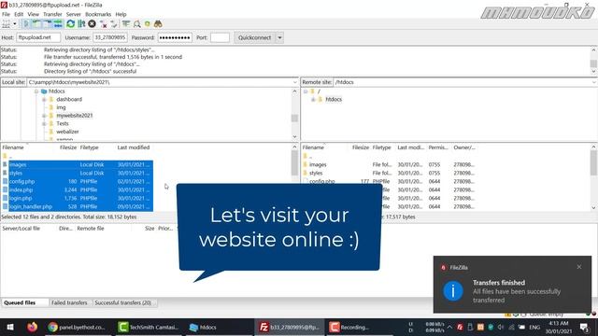This screenshot has height=336, width=598.
Task: Close the FileZilla transfers finished notification
Action: (579, 267)
